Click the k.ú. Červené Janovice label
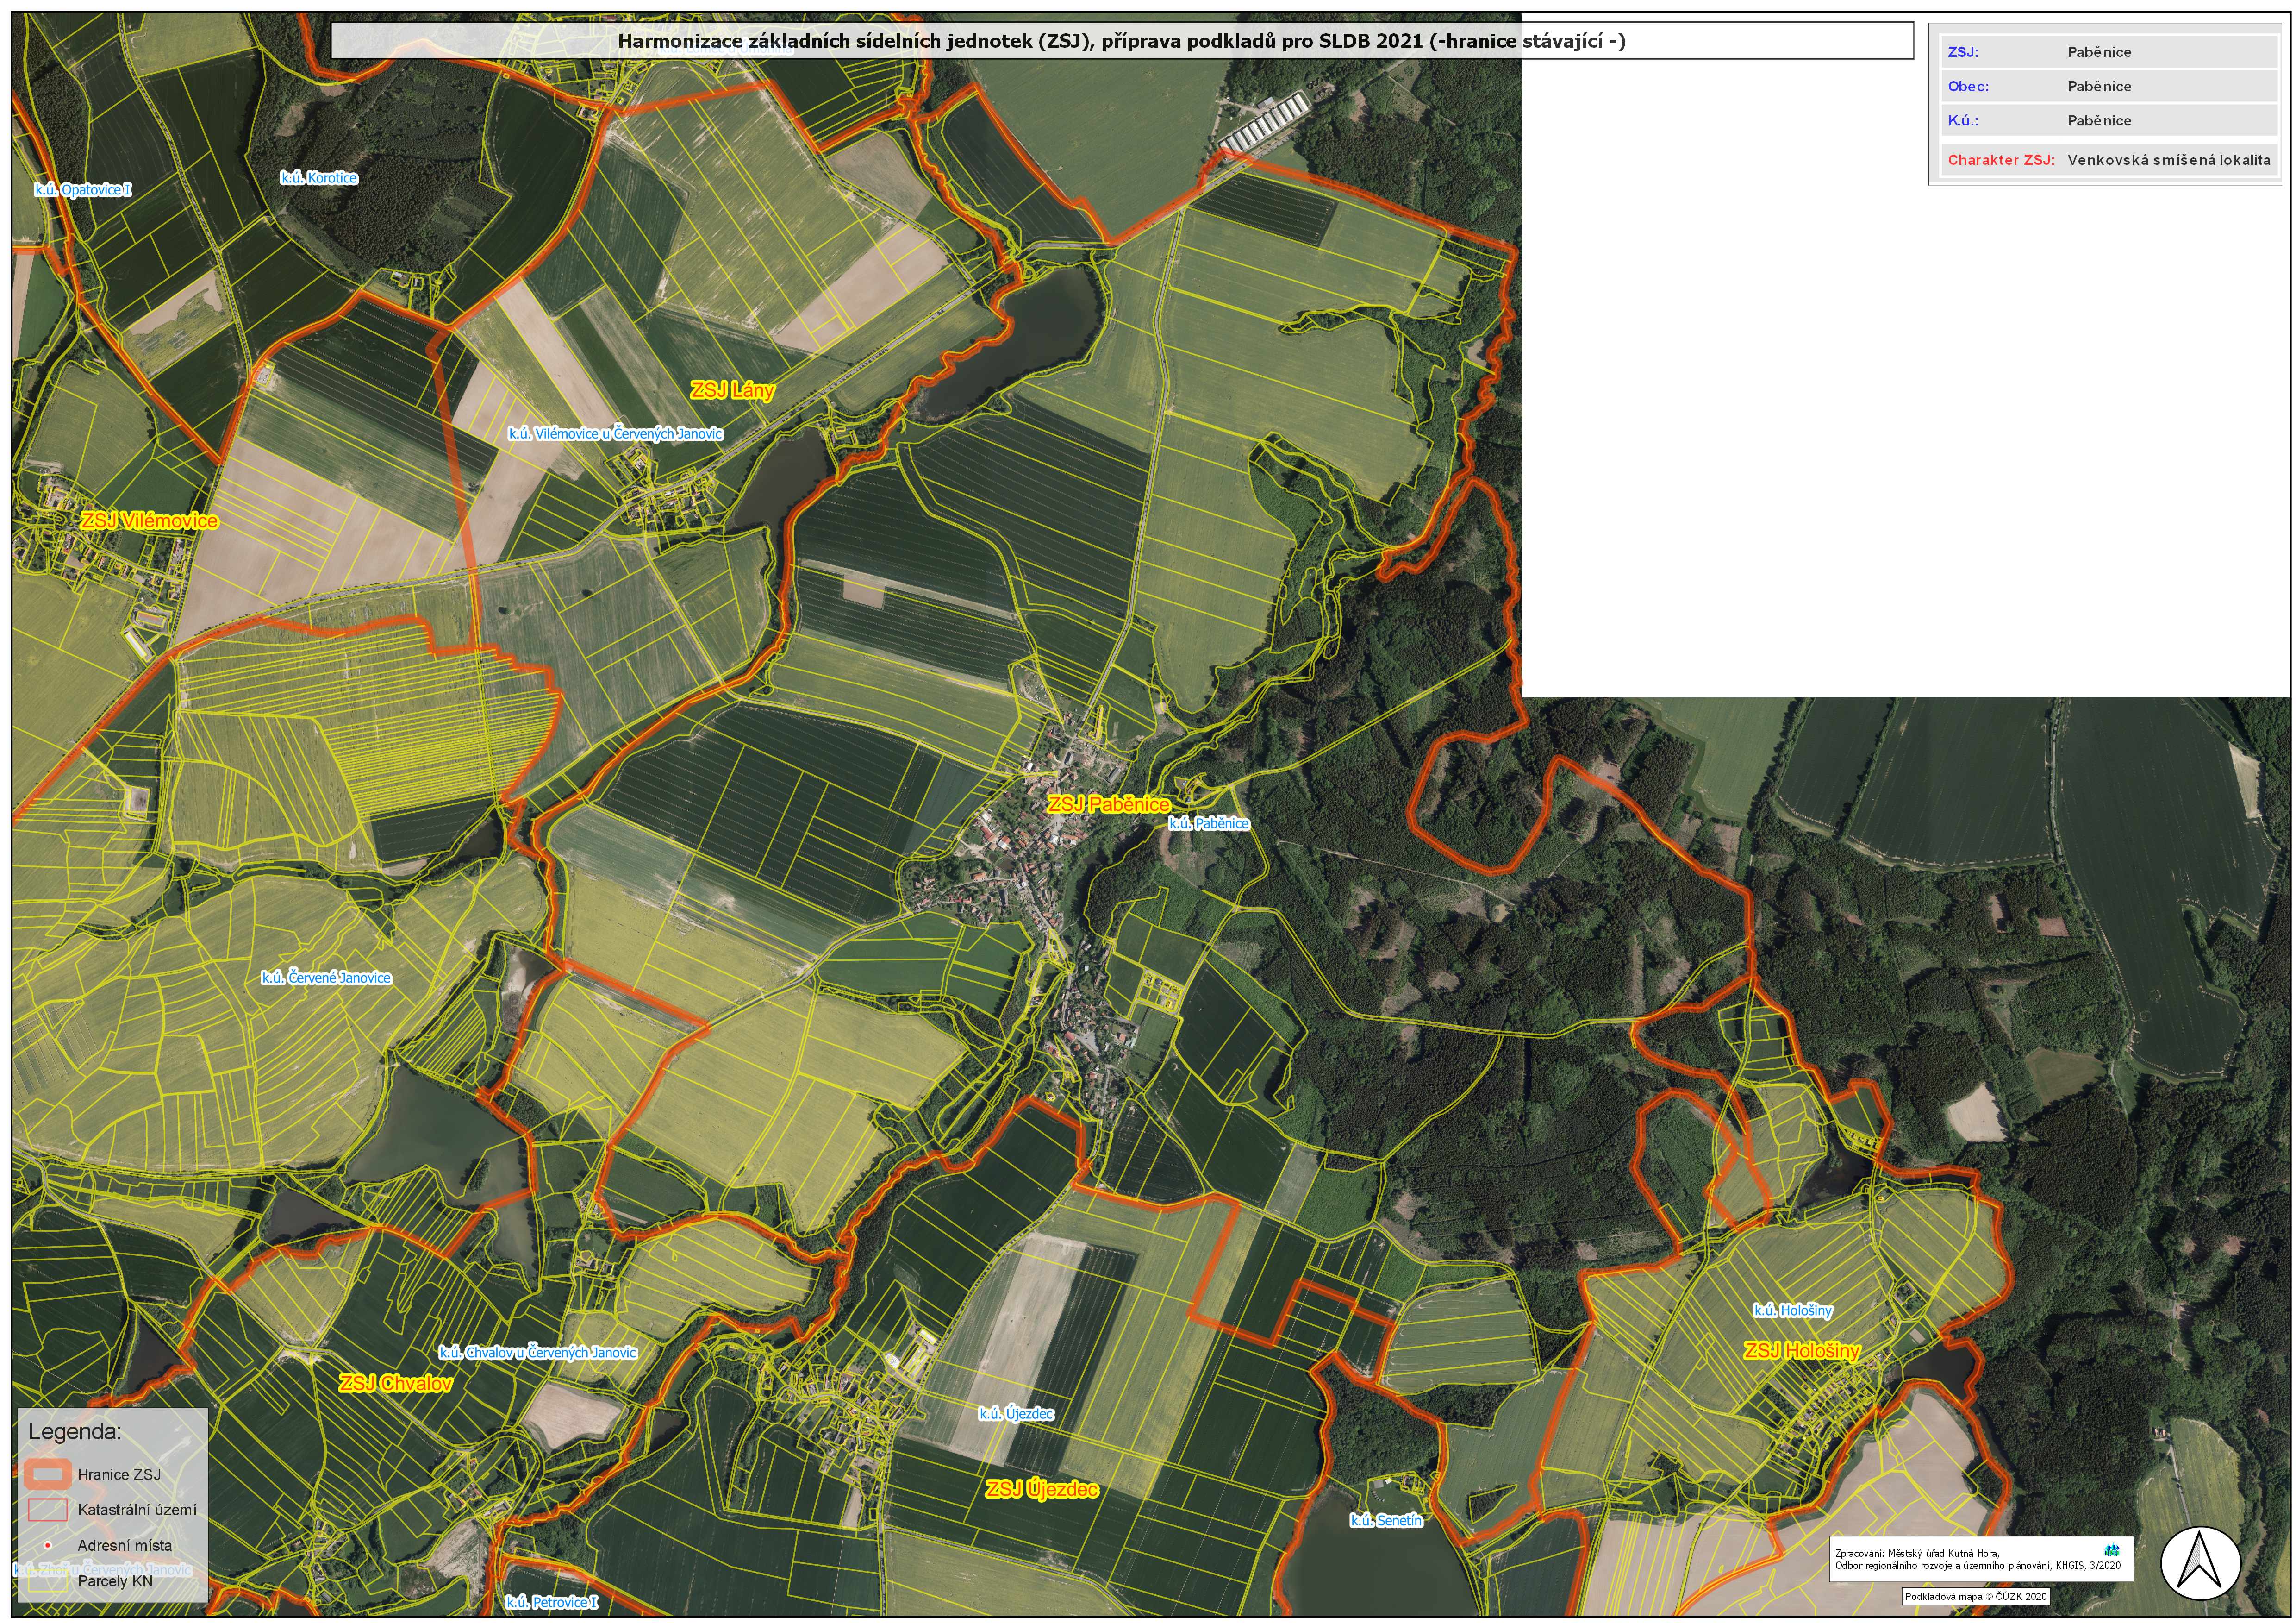 326,978
